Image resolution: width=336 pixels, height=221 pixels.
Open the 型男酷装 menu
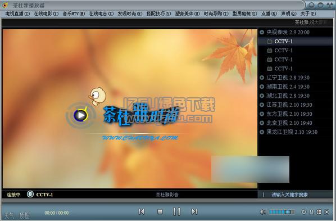click(x=245, y=13)
